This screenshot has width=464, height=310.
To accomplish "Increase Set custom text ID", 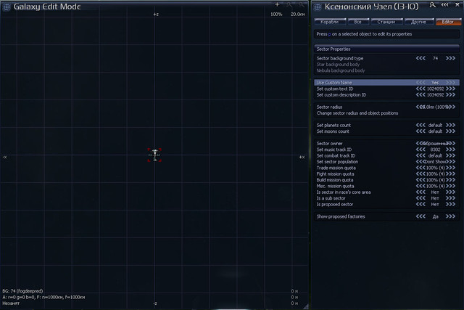I will 450,89.
